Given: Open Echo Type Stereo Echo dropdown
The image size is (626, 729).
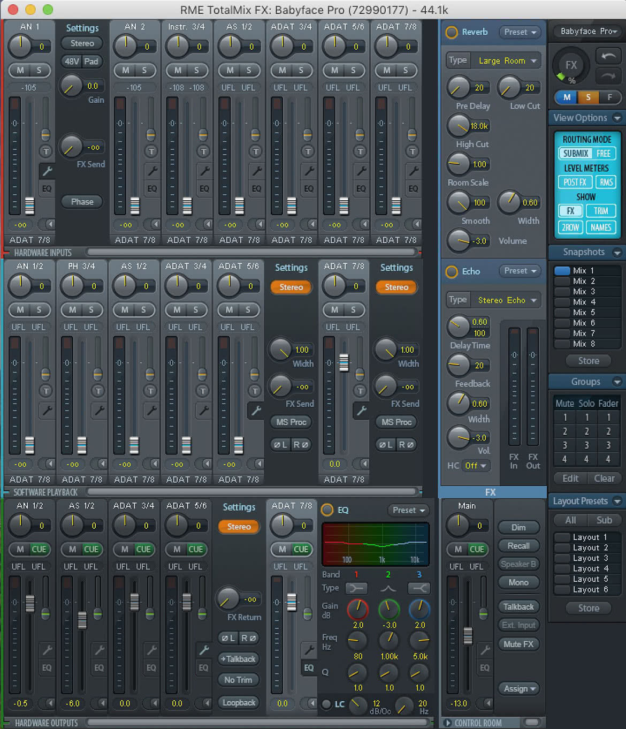Looking at the screenshot, I should click(x=506, y=300).
